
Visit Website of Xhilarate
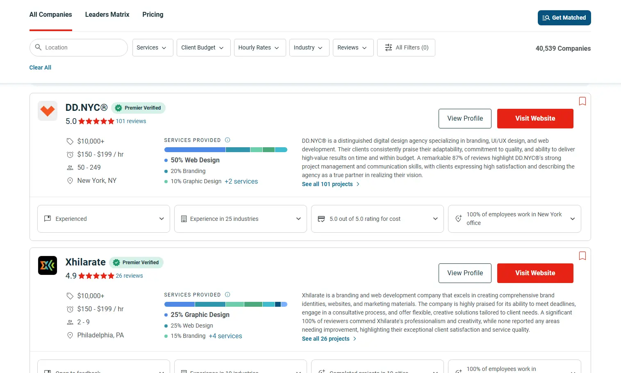(x=535, y=273)
